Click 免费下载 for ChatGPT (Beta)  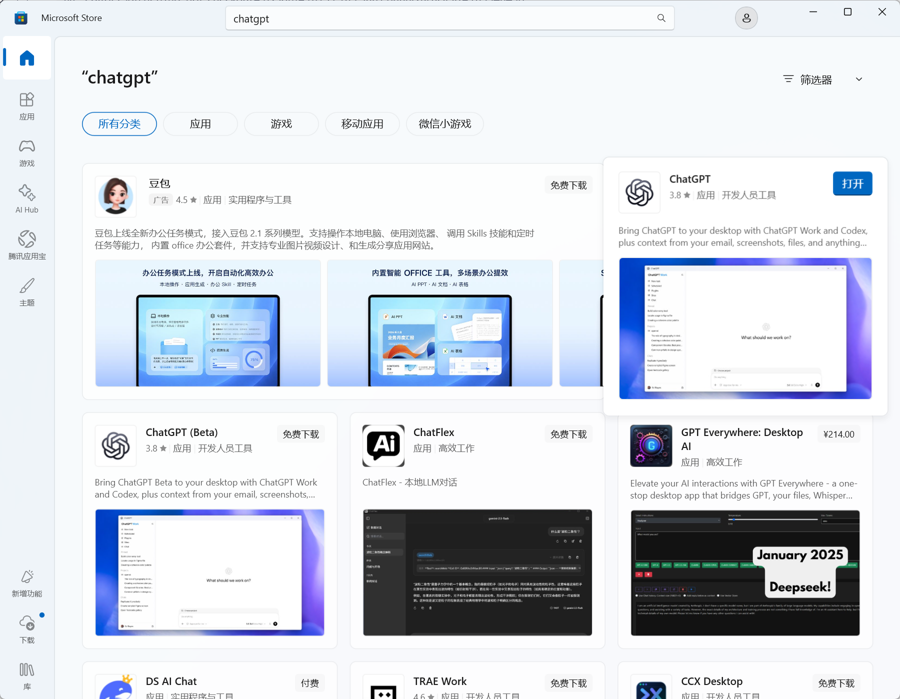pos(300,434)
